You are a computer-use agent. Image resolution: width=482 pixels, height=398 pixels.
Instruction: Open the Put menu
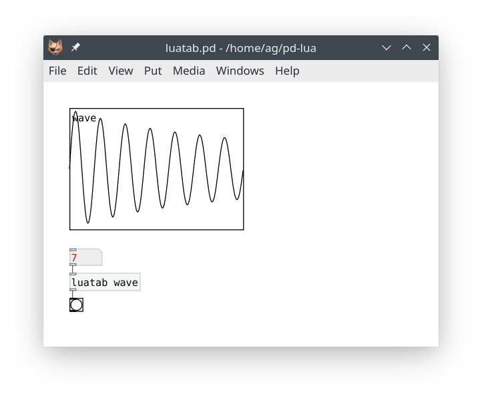click(x=153, y=71)
